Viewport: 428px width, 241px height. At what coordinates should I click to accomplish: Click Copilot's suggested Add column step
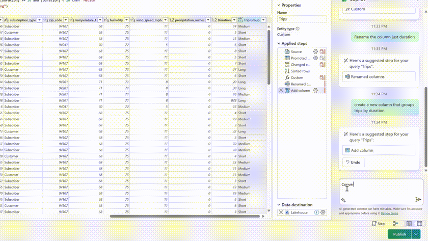379,150
